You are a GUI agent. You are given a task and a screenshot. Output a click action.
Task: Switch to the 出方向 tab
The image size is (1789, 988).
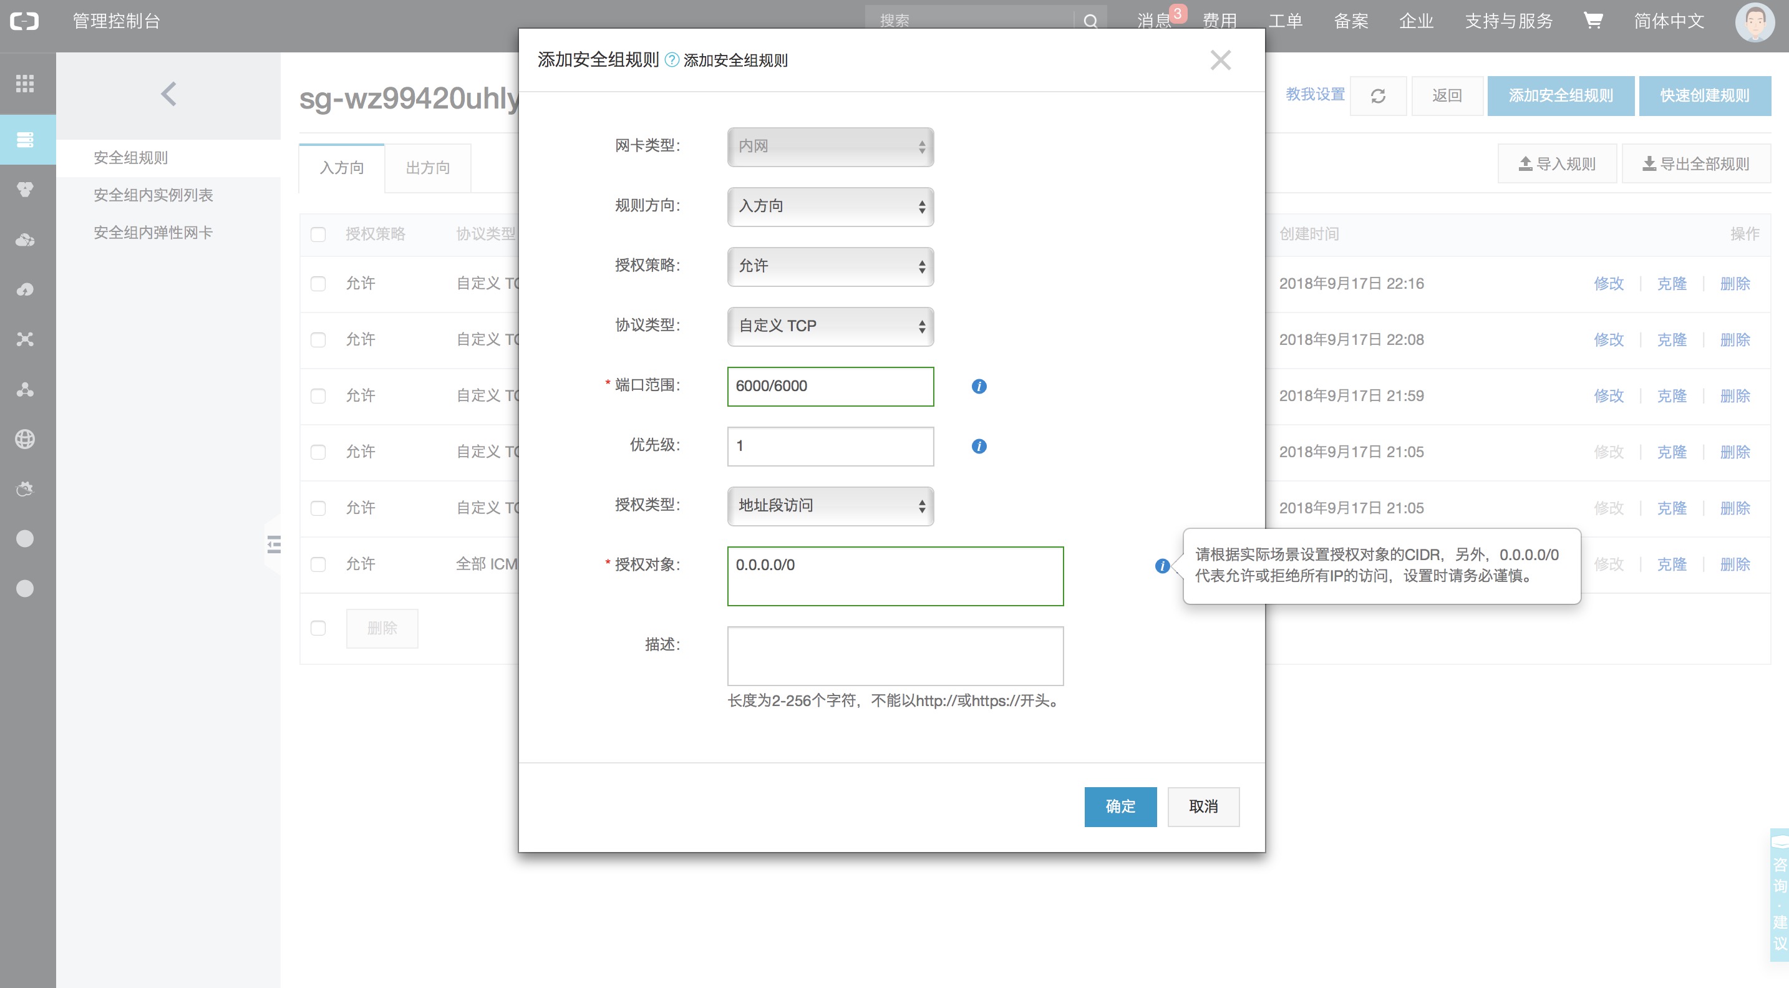(x=428, y=168)
